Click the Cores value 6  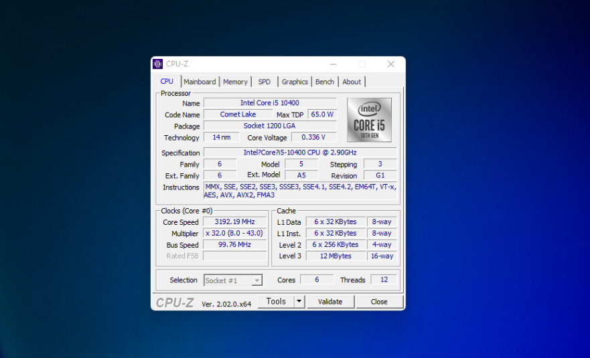coord(317,280)
